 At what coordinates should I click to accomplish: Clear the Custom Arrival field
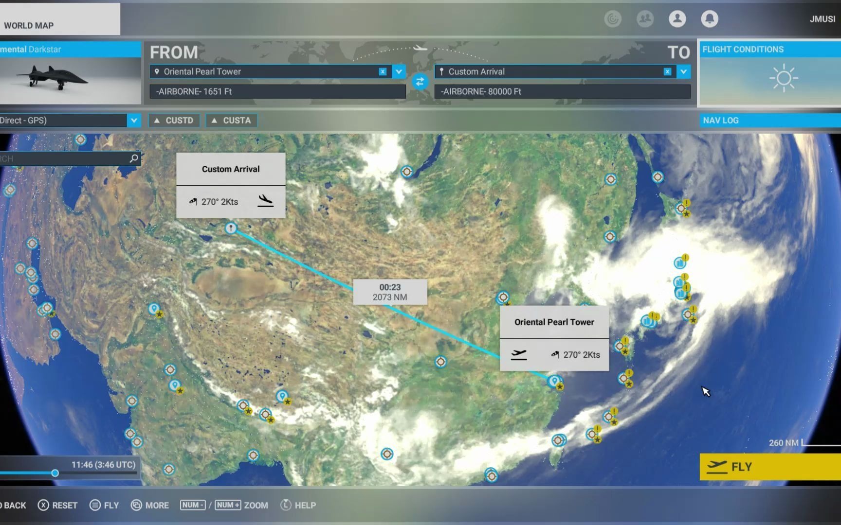[x=667, y=71]
